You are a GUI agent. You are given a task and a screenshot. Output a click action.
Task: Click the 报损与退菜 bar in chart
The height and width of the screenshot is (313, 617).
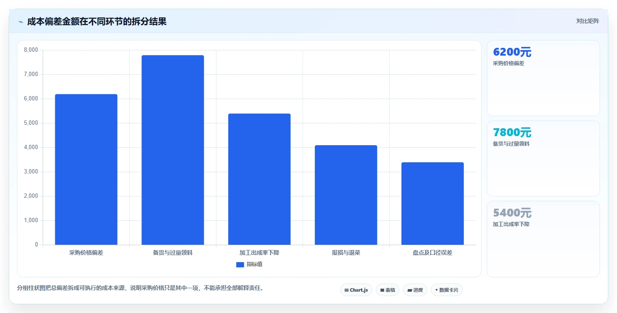coord(346,195)
